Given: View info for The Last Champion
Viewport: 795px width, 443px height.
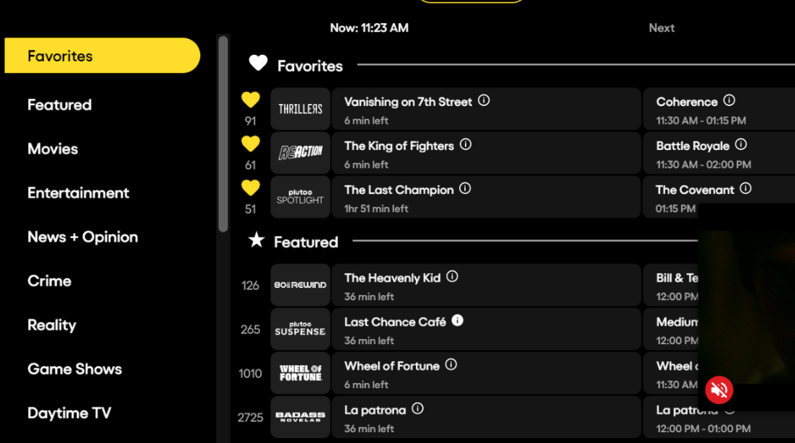Looking at the screenshot, I should click(x=465, y=189).
